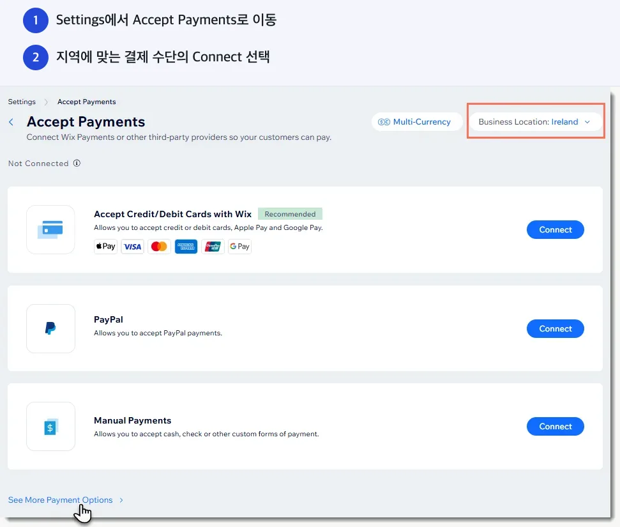Click the Recommended badge

291,213
